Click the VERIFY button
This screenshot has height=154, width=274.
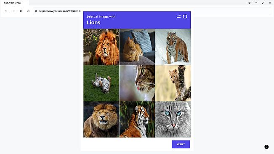181,144
